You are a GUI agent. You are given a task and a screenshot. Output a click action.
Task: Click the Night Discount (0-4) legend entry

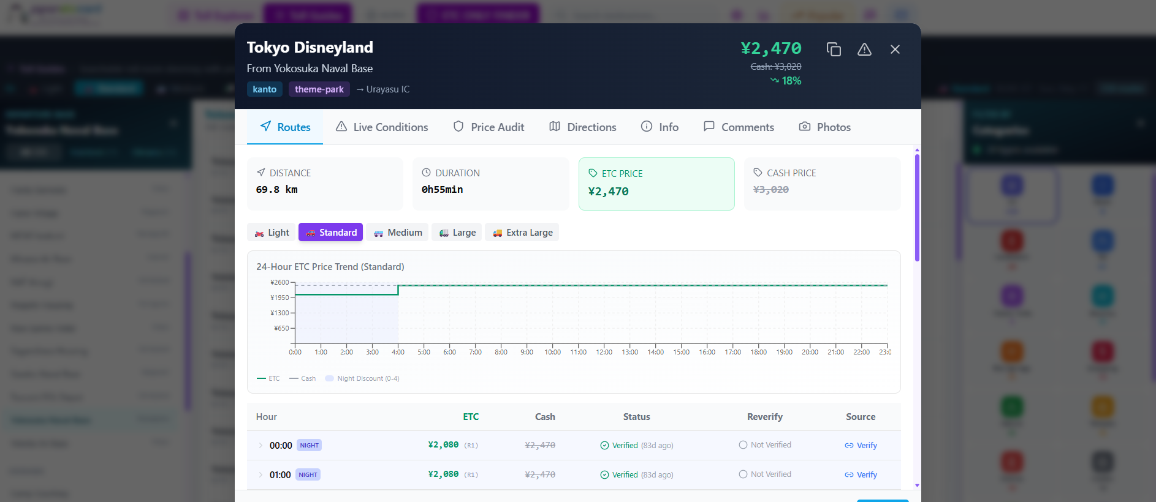coord(362,378)
